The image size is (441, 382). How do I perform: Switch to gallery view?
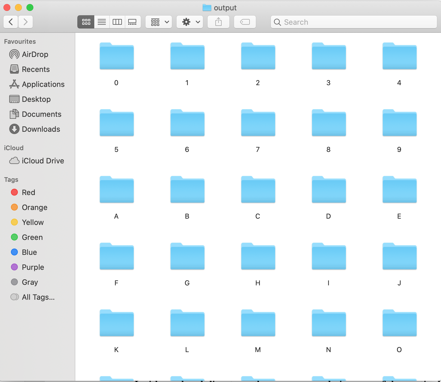pyautogui.click(x=133, y=22)
